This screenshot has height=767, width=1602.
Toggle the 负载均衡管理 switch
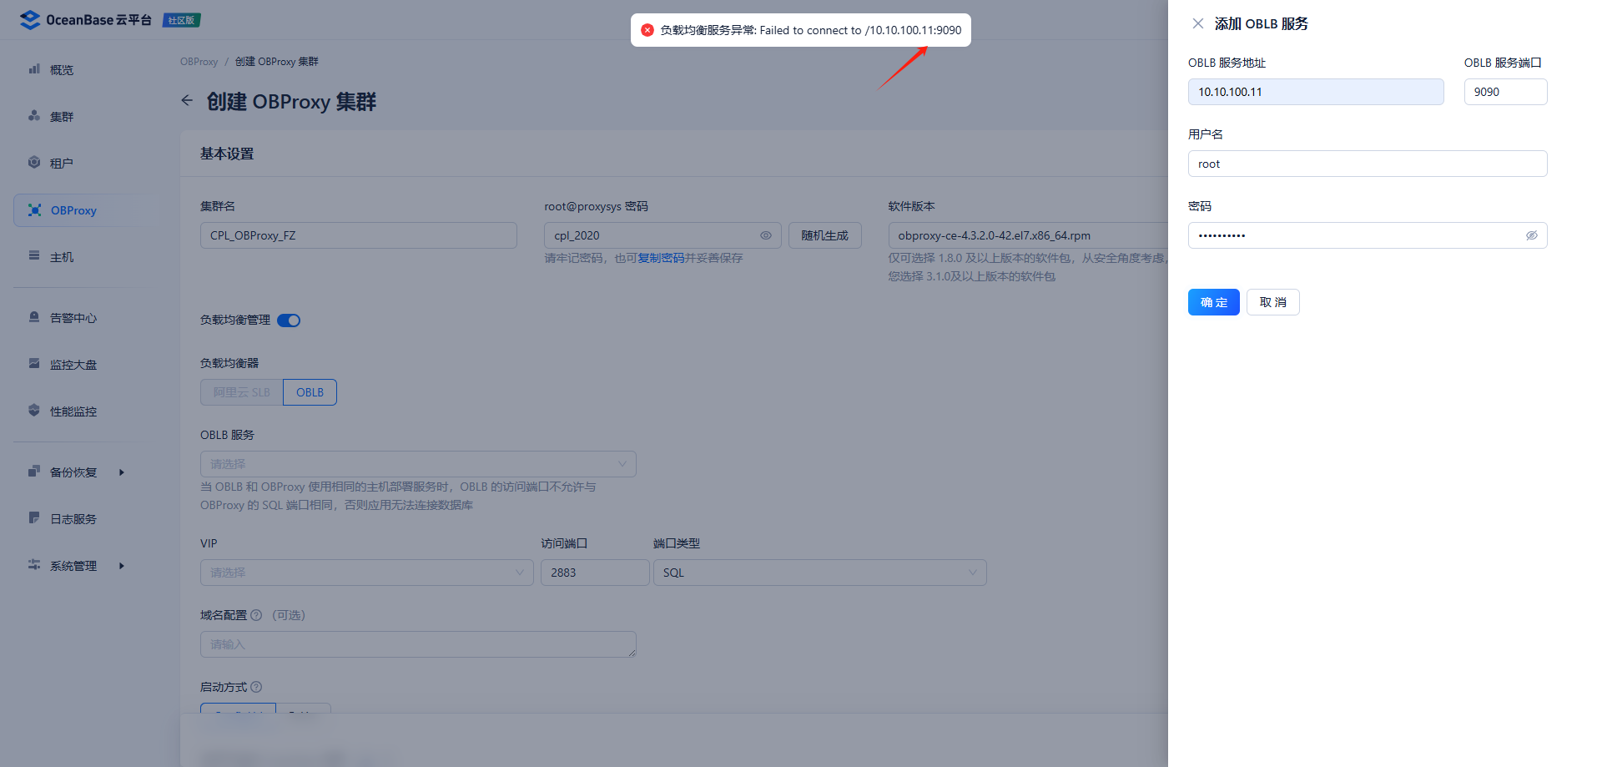tap(289, 320)
